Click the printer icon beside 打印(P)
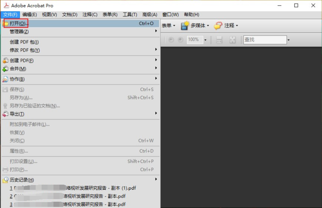The image size is (322, 208). (5, 170)
